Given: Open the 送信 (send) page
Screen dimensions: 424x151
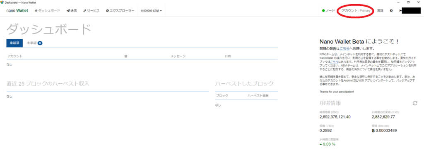Looking at the screenshot, I should point(72,11).
